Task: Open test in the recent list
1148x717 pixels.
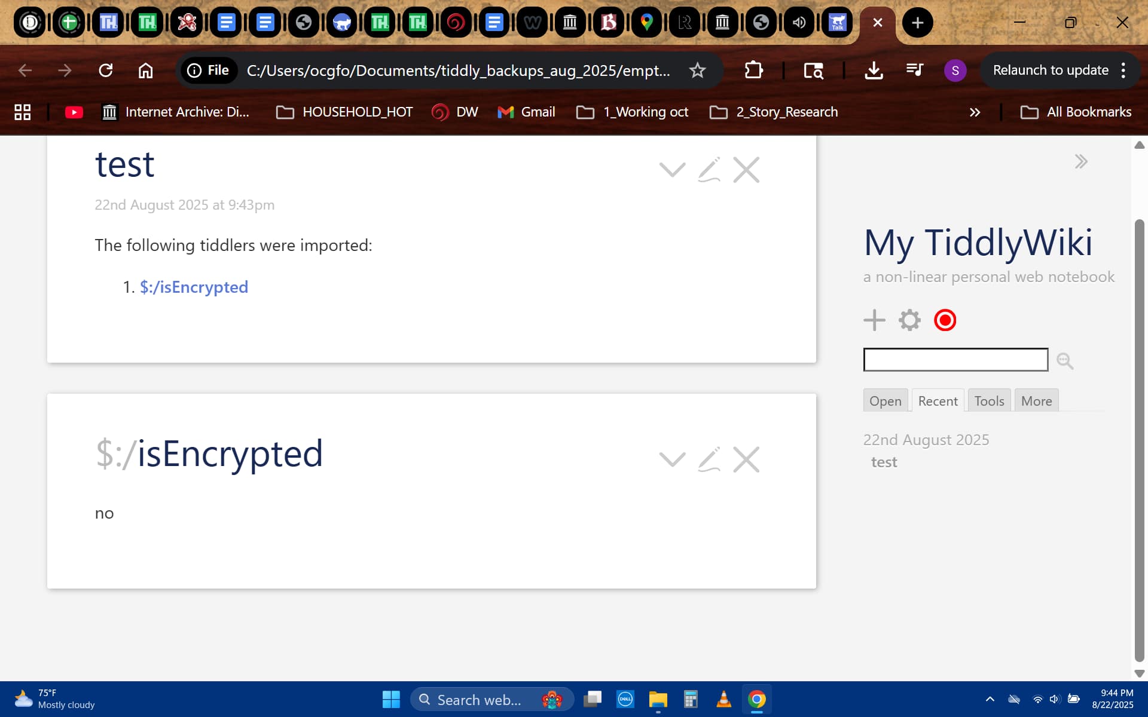Action: click(884, 462)
